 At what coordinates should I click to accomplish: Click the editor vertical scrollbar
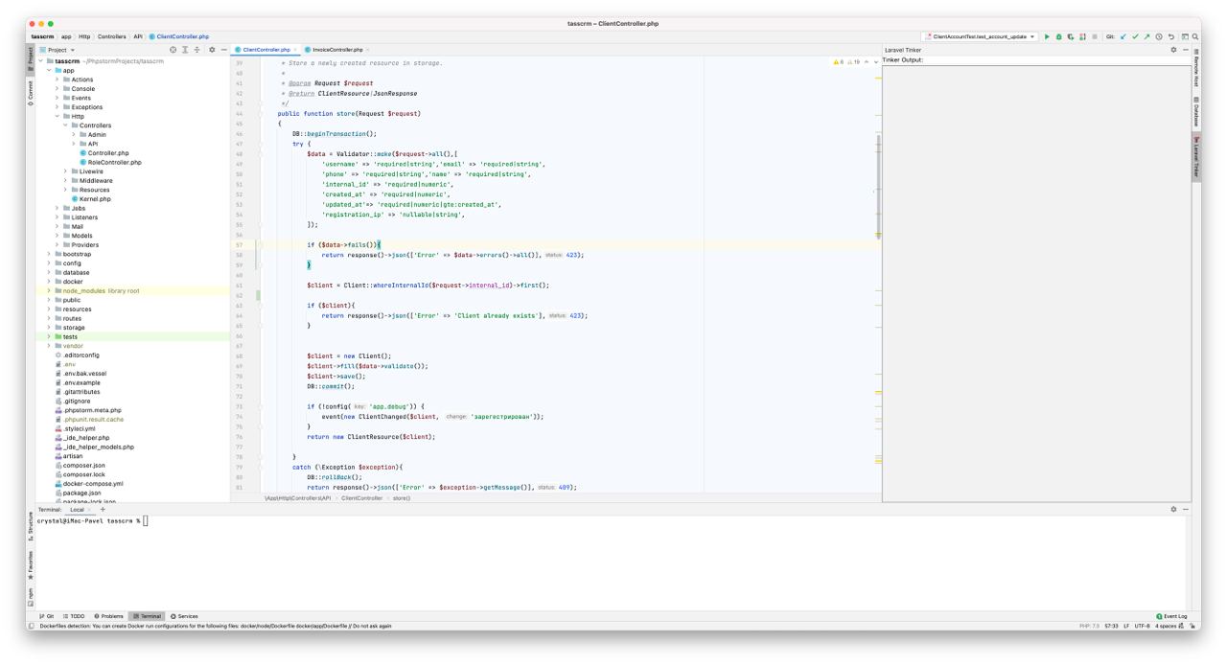(x=878, y=187)
